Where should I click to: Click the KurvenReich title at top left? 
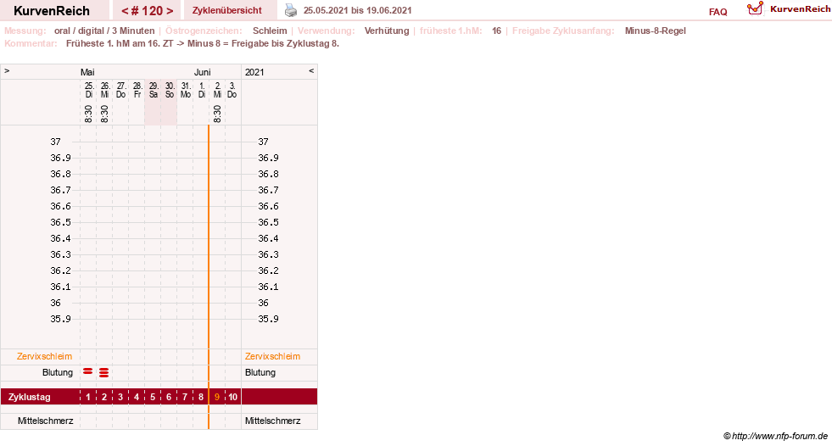tap(52, 11)
